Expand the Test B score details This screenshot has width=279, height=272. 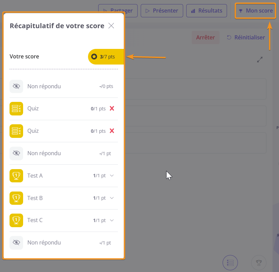tap(112, 198)
